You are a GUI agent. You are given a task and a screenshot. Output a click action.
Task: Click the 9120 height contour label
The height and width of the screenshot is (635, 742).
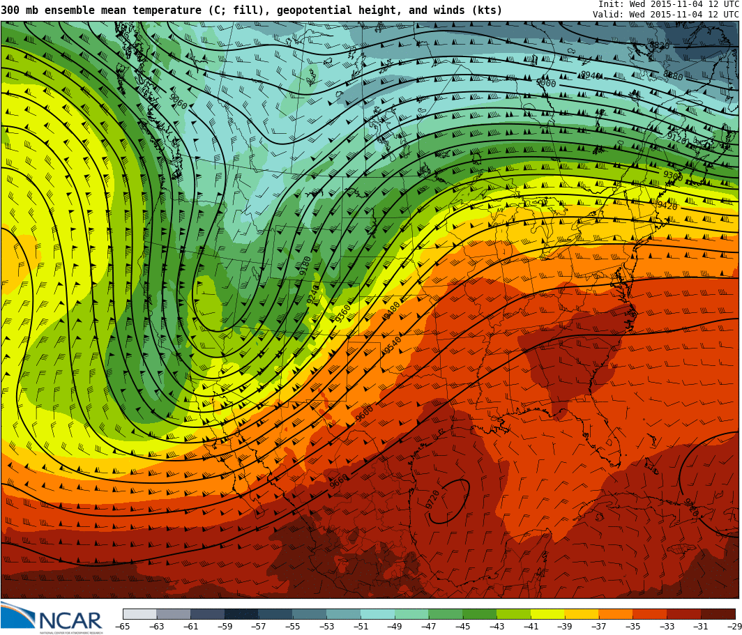[676, 139]
